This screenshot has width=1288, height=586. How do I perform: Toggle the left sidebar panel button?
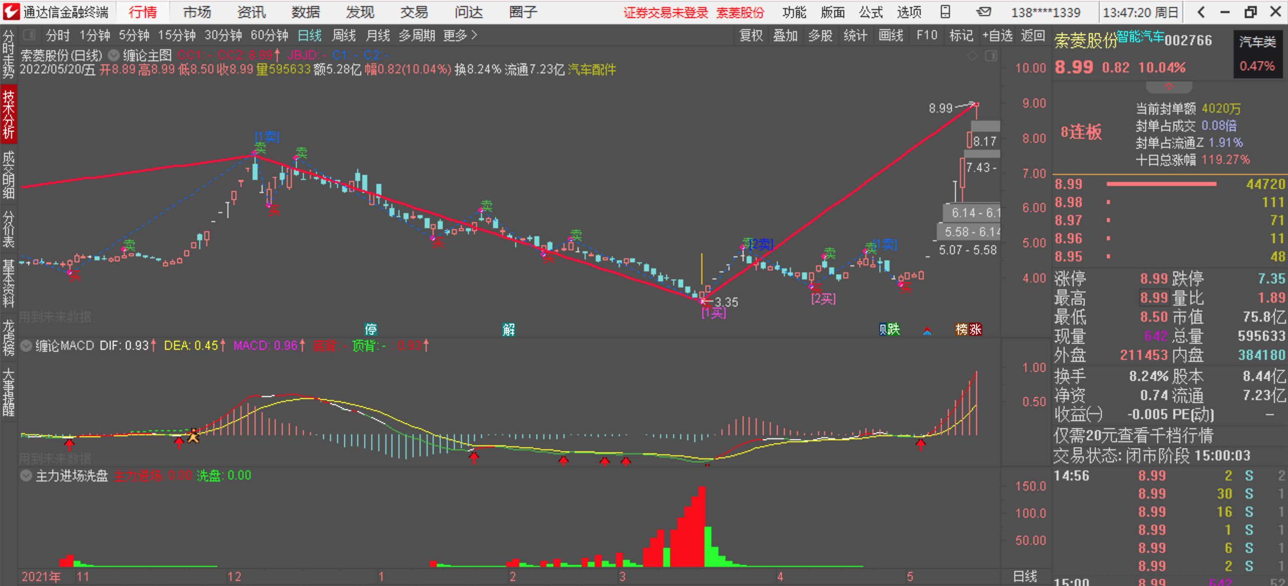[29, 35]
